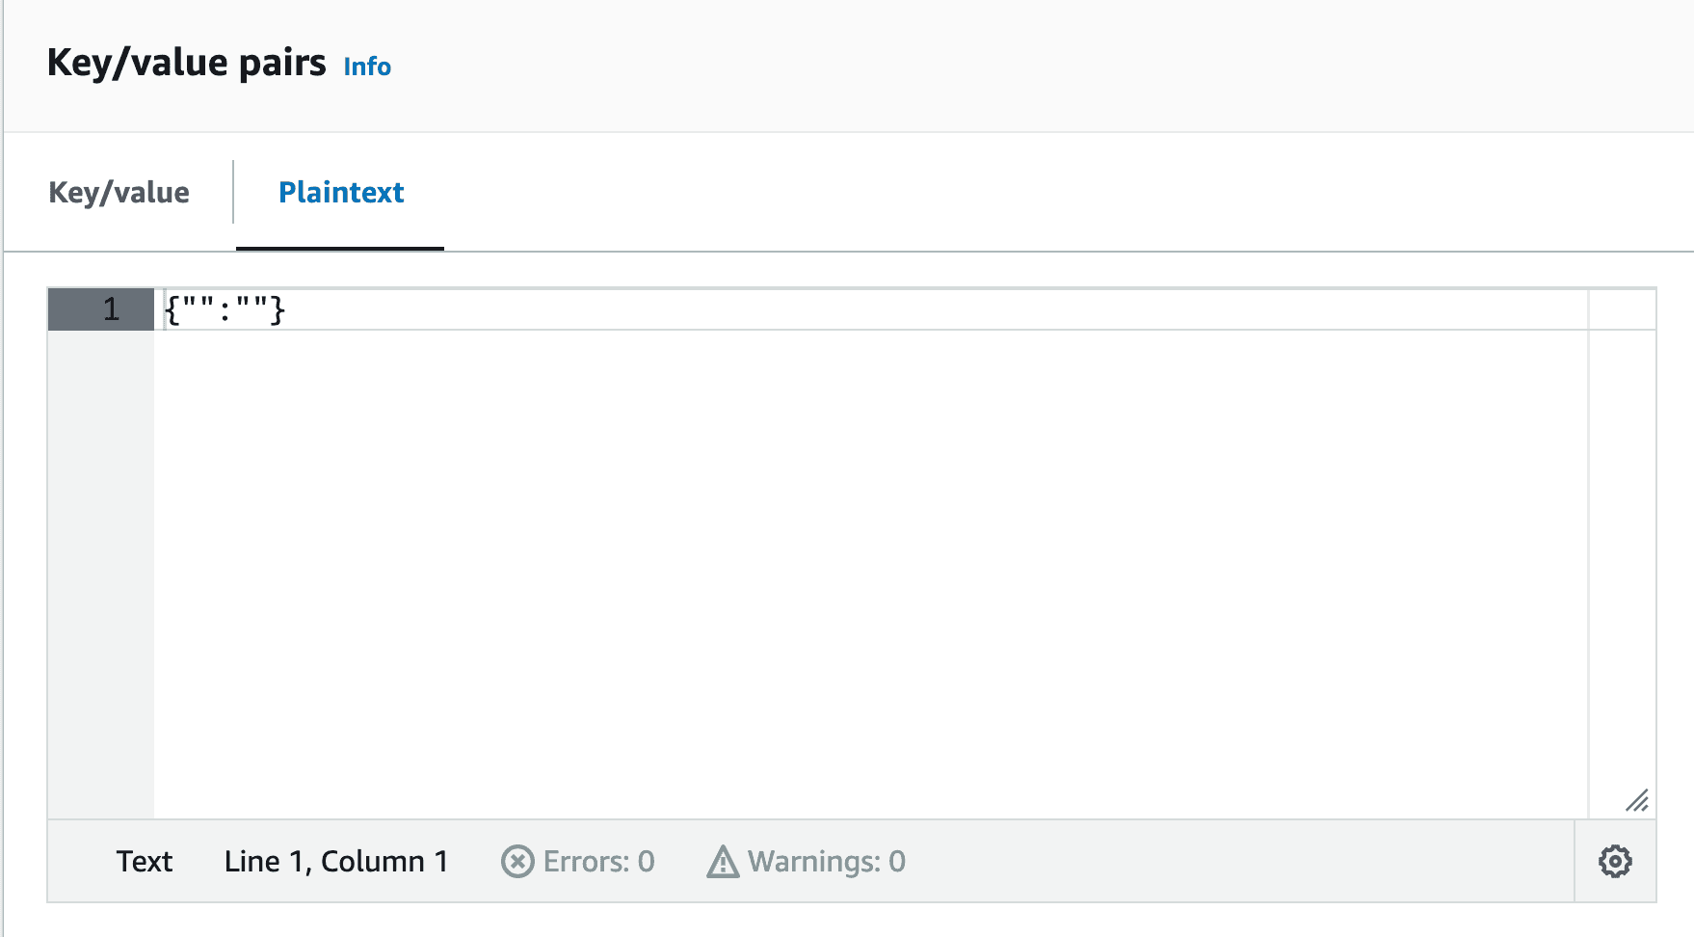Viewport: 1694px width, 937px height.
Task: Click line number 1 in the gutter
Action: click(109, 310)
